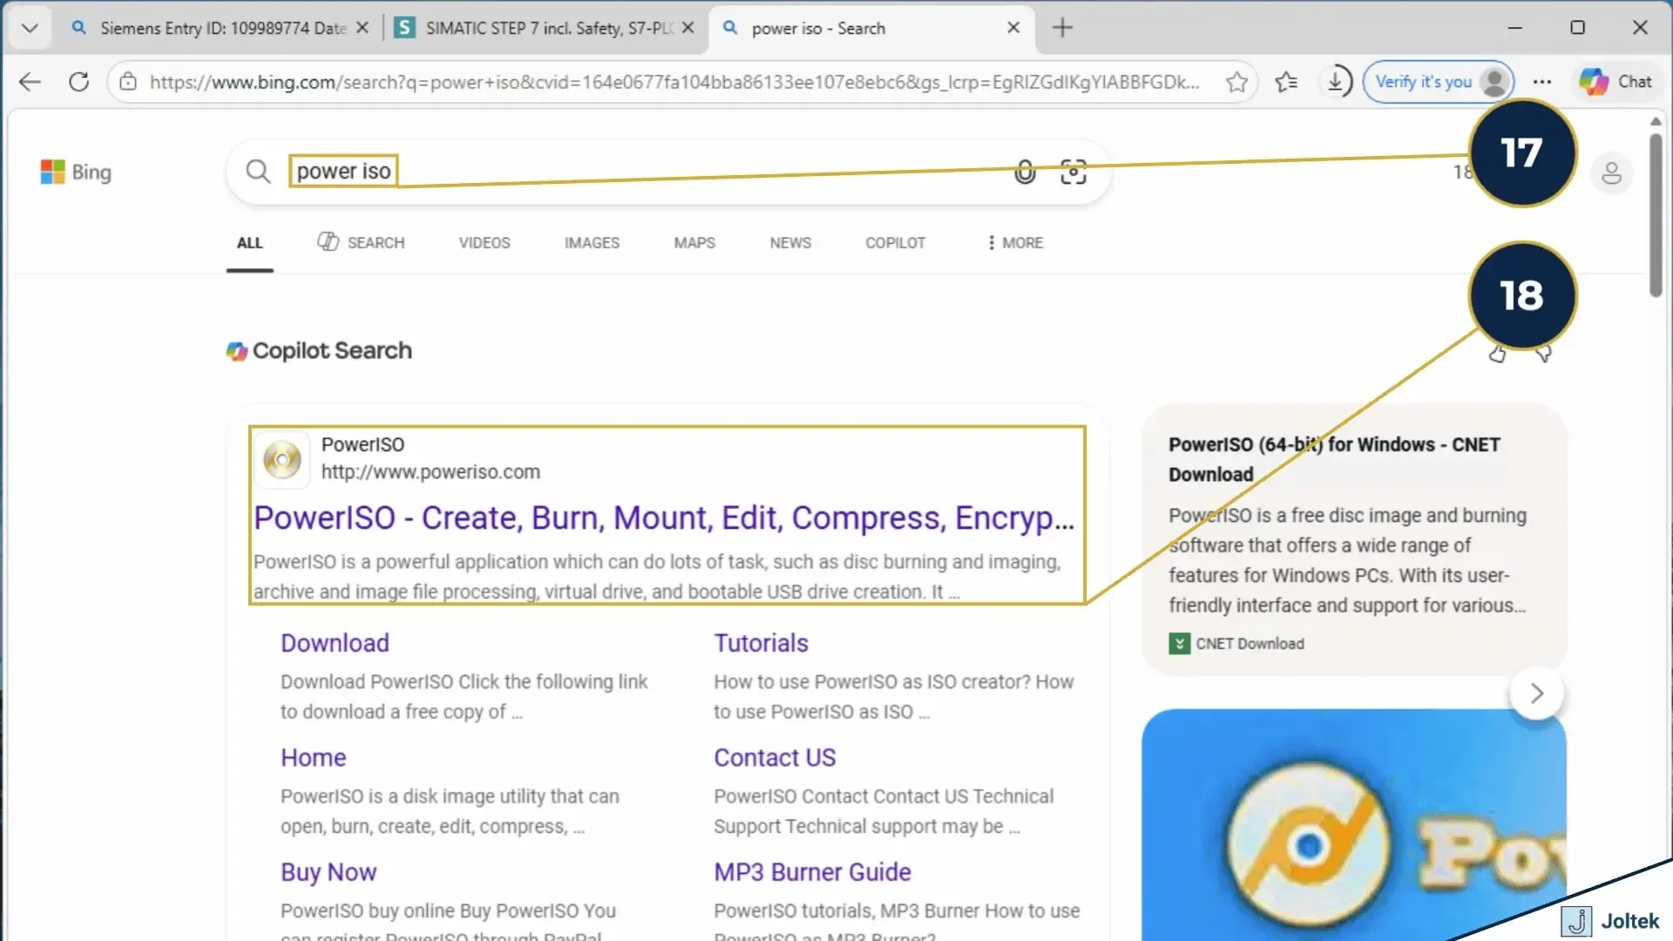Open the Download sitelink

[335, 643]
